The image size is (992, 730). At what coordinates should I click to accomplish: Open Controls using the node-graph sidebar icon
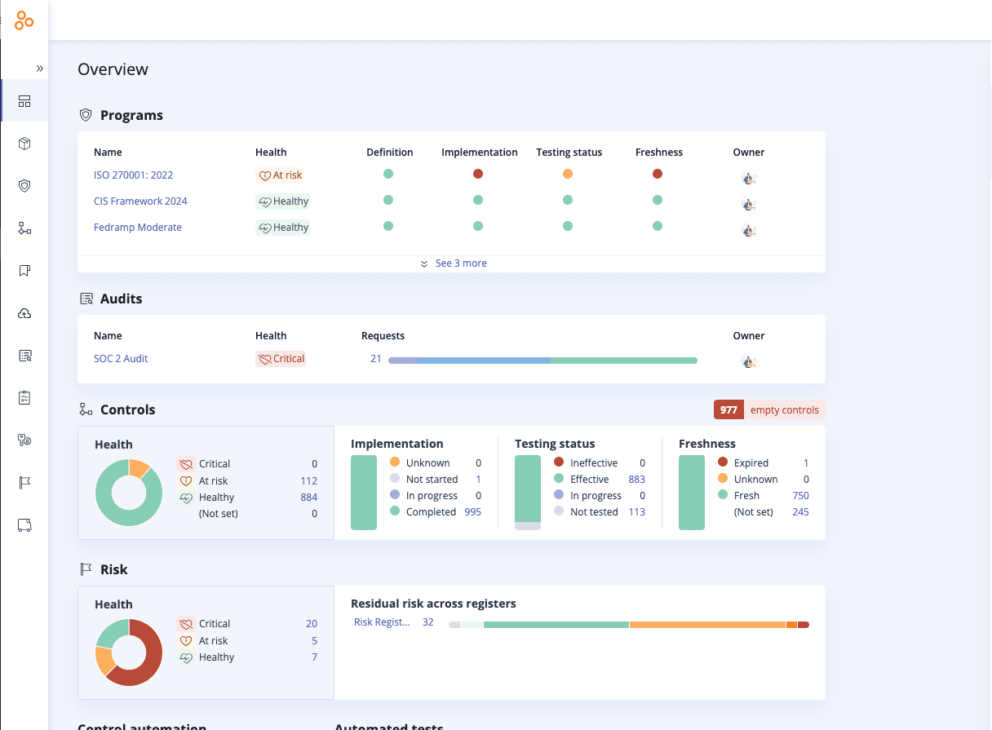coord(24,228)
